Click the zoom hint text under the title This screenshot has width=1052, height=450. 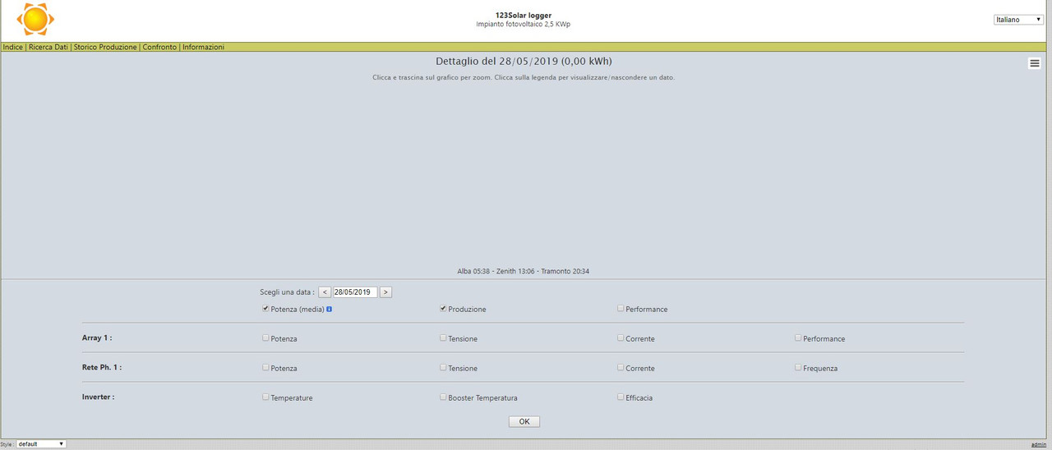pyautogui.click(x=524, y=77)
